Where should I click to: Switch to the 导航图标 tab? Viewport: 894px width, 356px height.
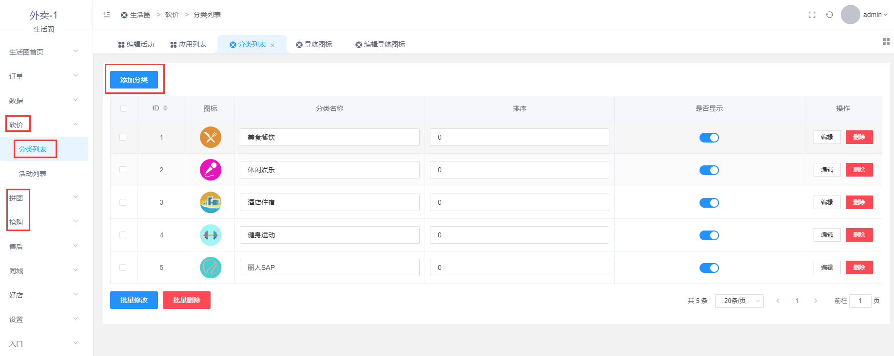tap(314, 44)
